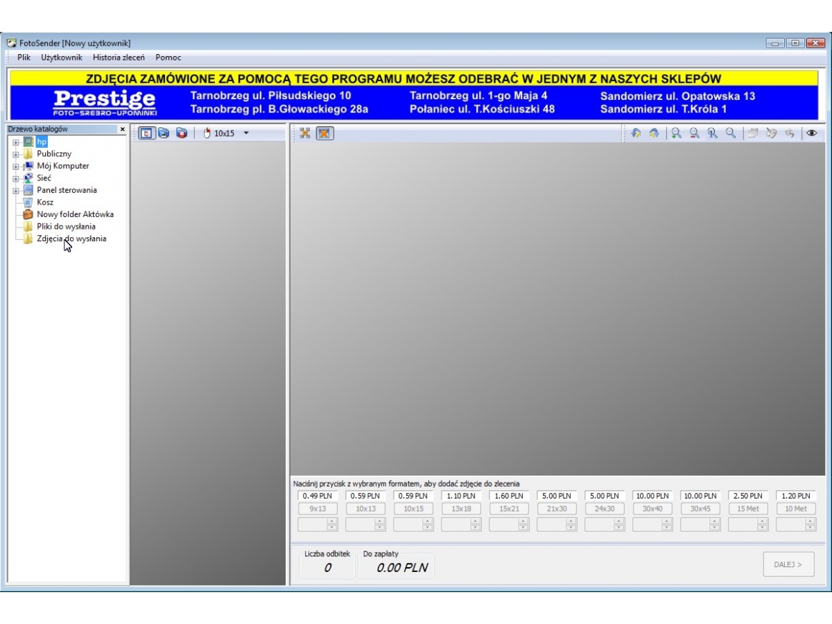The width and height of the screenshot is (832, 624).
Task: Increase the 9x13 quantity spinner
Action: (332, 521)
